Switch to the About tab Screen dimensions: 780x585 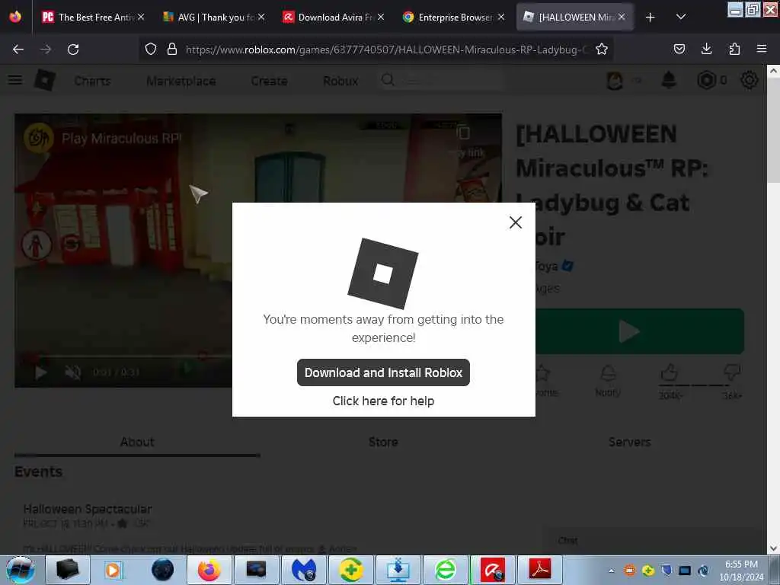(137, 442)
